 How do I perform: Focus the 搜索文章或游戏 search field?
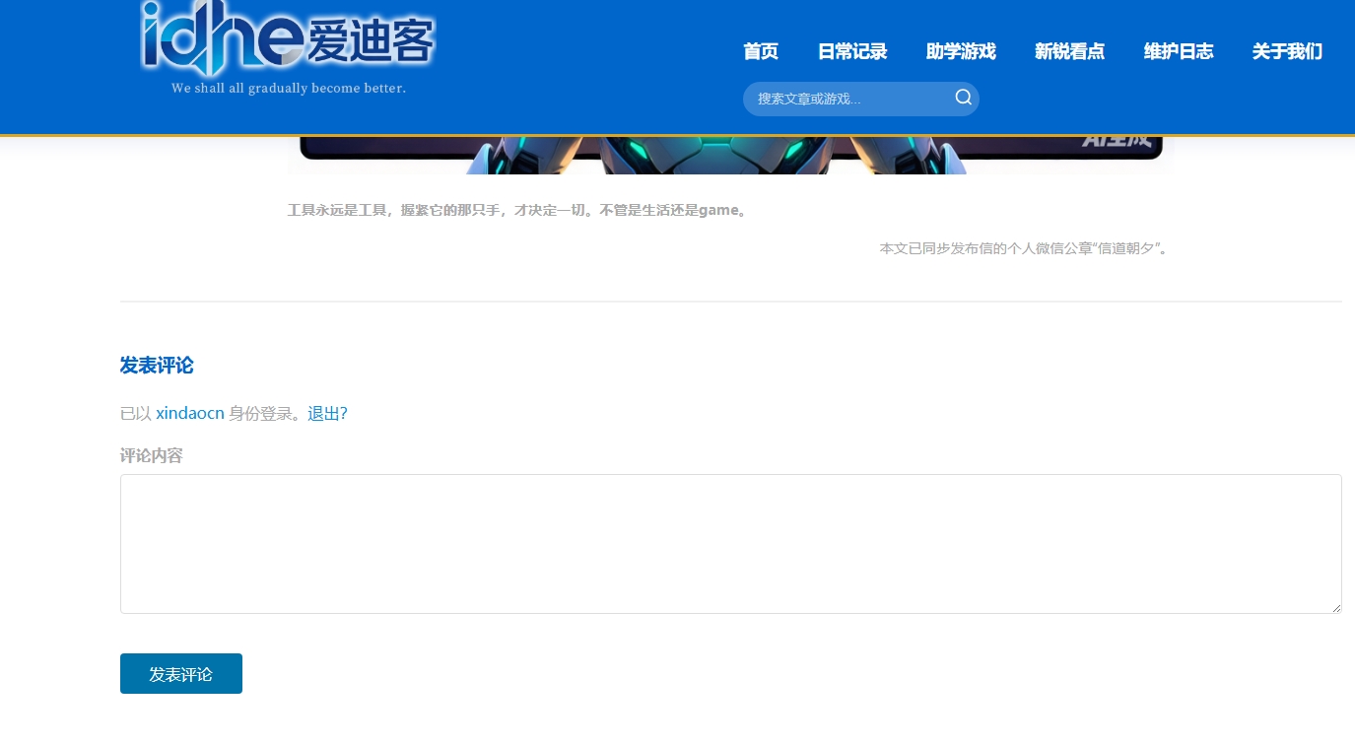(847, 100)
